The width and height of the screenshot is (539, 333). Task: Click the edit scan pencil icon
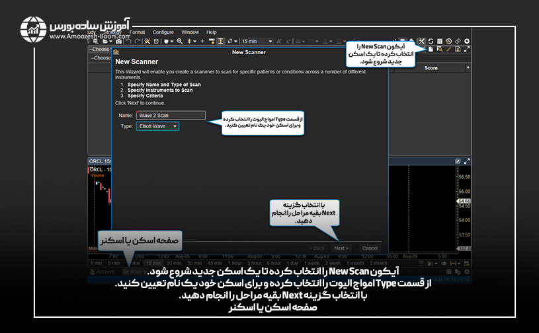[448, 50]
